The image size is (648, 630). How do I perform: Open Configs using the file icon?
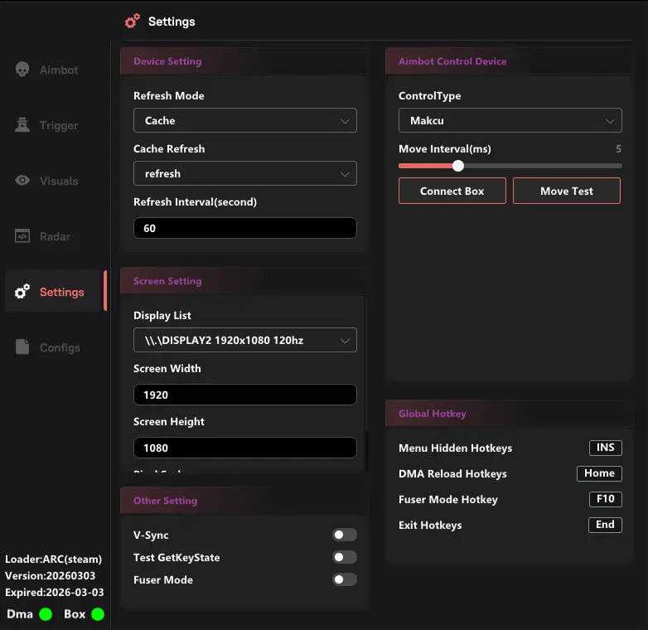[22, 347]
